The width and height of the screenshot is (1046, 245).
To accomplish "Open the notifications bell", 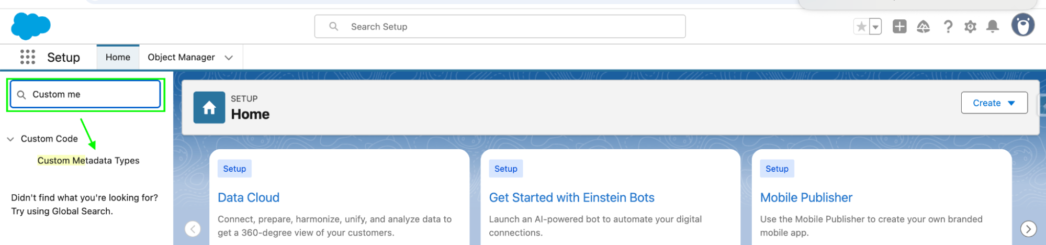I will tap(993, 26).
